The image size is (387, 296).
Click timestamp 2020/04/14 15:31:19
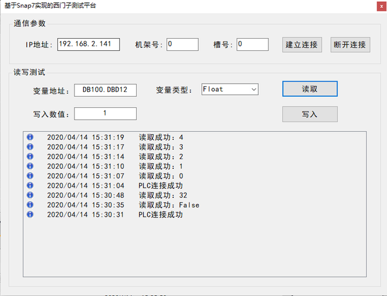(86, 137)
